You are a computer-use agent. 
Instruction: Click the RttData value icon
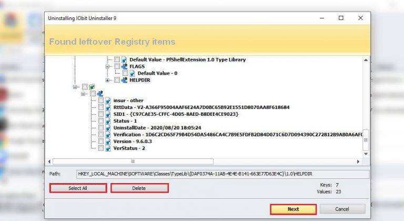click(x=109, y=107)
